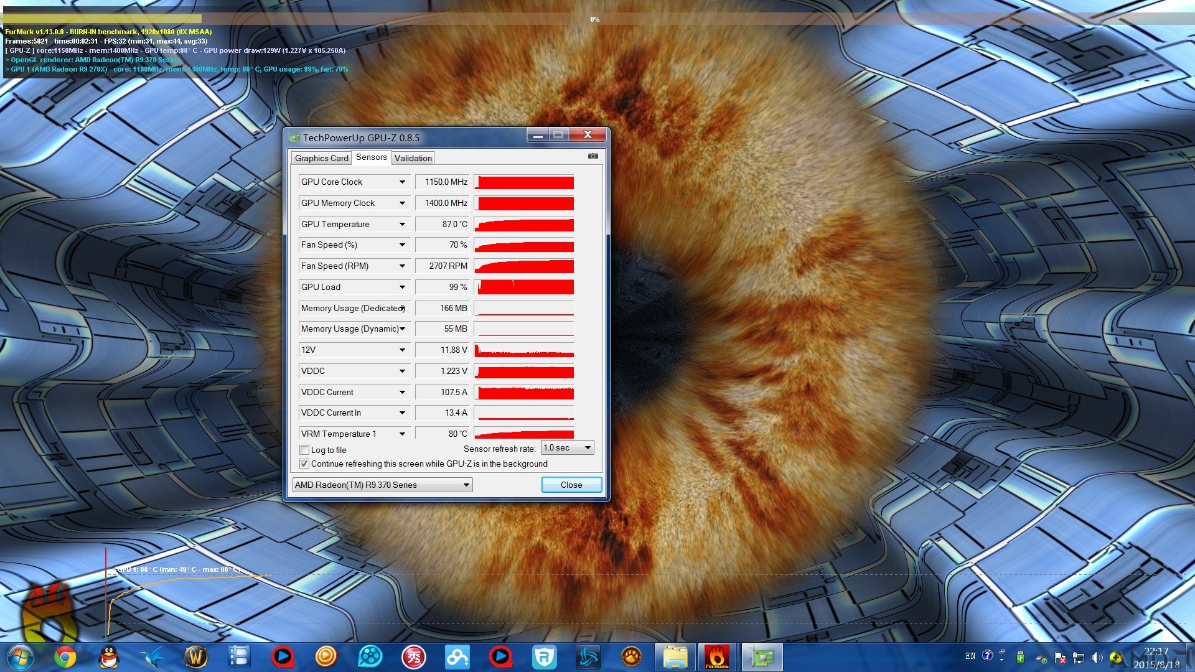Open the AMD Radeon R9 370 Series selector
The height and width of the screenshot is (672, 1195).
(382, 485)
